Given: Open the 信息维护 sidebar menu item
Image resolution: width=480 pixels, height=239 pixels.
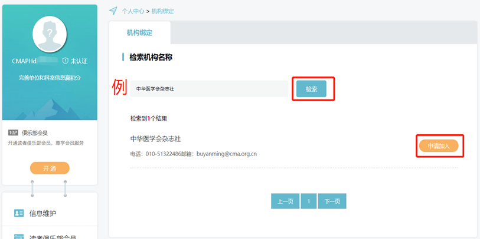Looking at the screenshot, I should point(43,213).
